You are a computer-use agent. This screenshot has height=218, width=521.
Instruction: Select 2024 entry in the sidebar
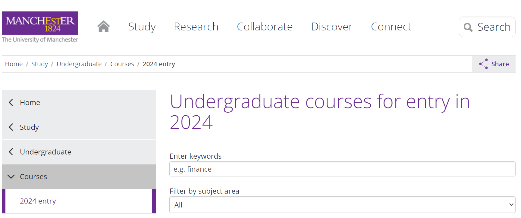click(x=38, y=201)
